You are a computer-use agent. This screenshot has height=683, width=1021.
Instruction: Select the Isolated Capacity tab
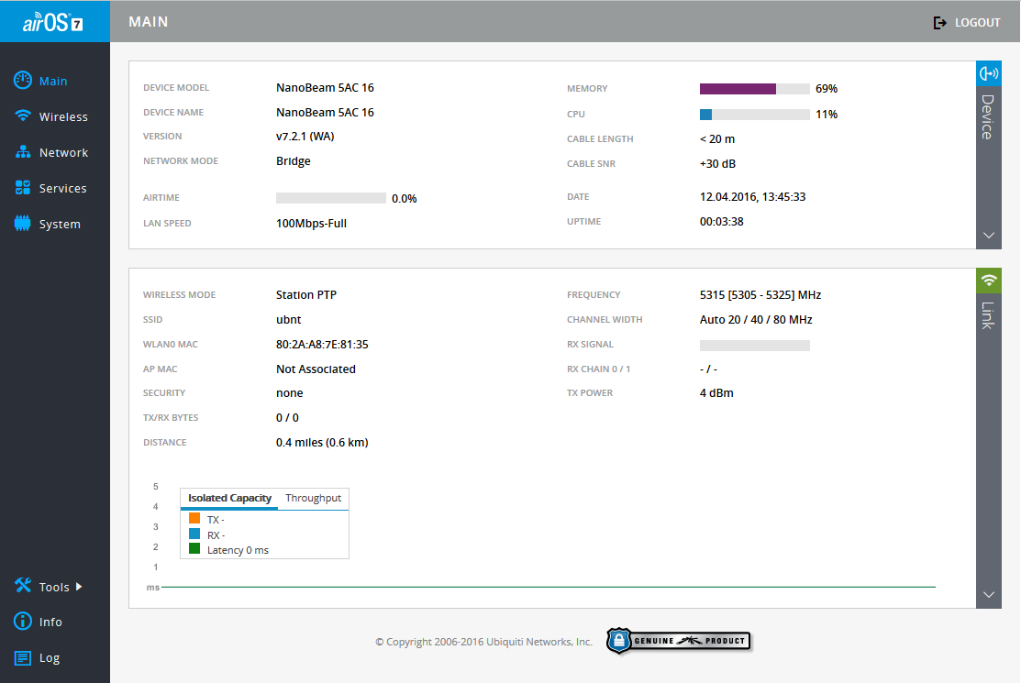click(x=229, y=498)
